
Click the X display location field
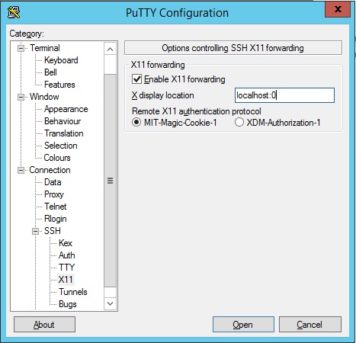tap(284, 95)
